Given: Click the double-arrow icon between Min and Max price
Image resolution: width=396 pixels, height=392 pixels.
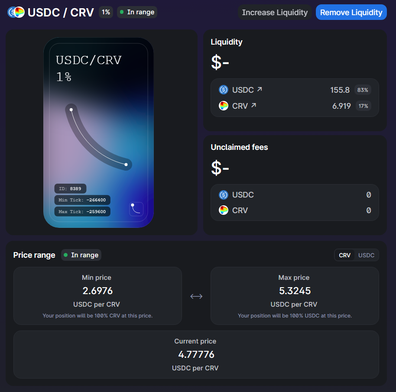Looking at the screenshot, I should [196, 296].
